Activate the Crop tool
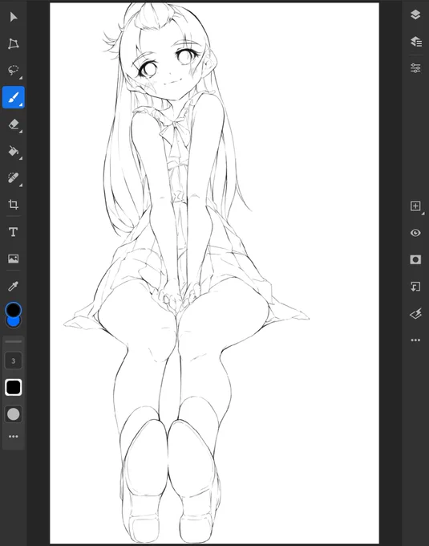The image size is (429, 546). click(13, 205)
